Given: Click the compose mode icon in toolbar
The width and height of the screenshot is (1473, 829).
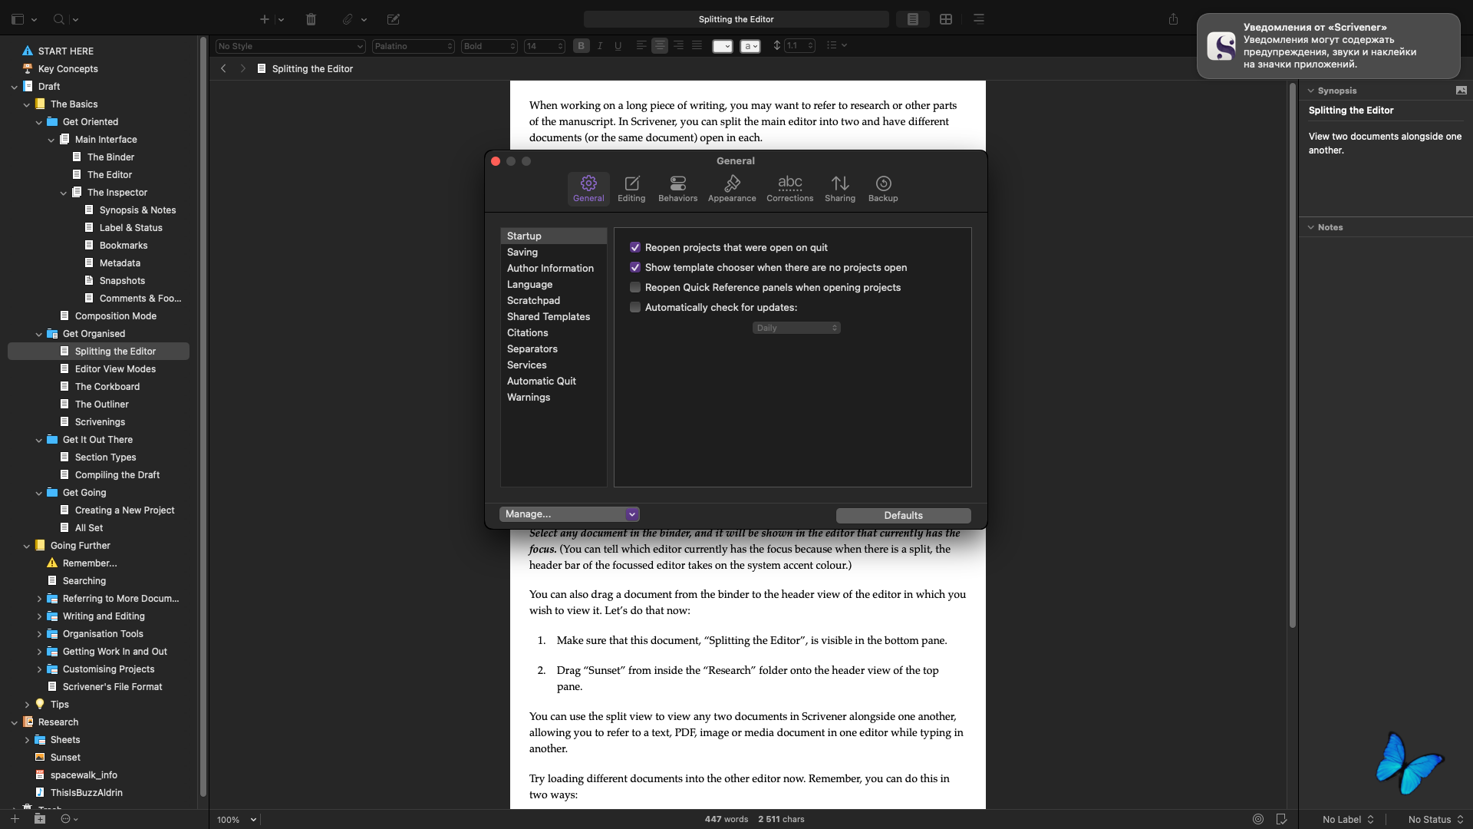Looking at the screenshot, I should coord(394,19).
